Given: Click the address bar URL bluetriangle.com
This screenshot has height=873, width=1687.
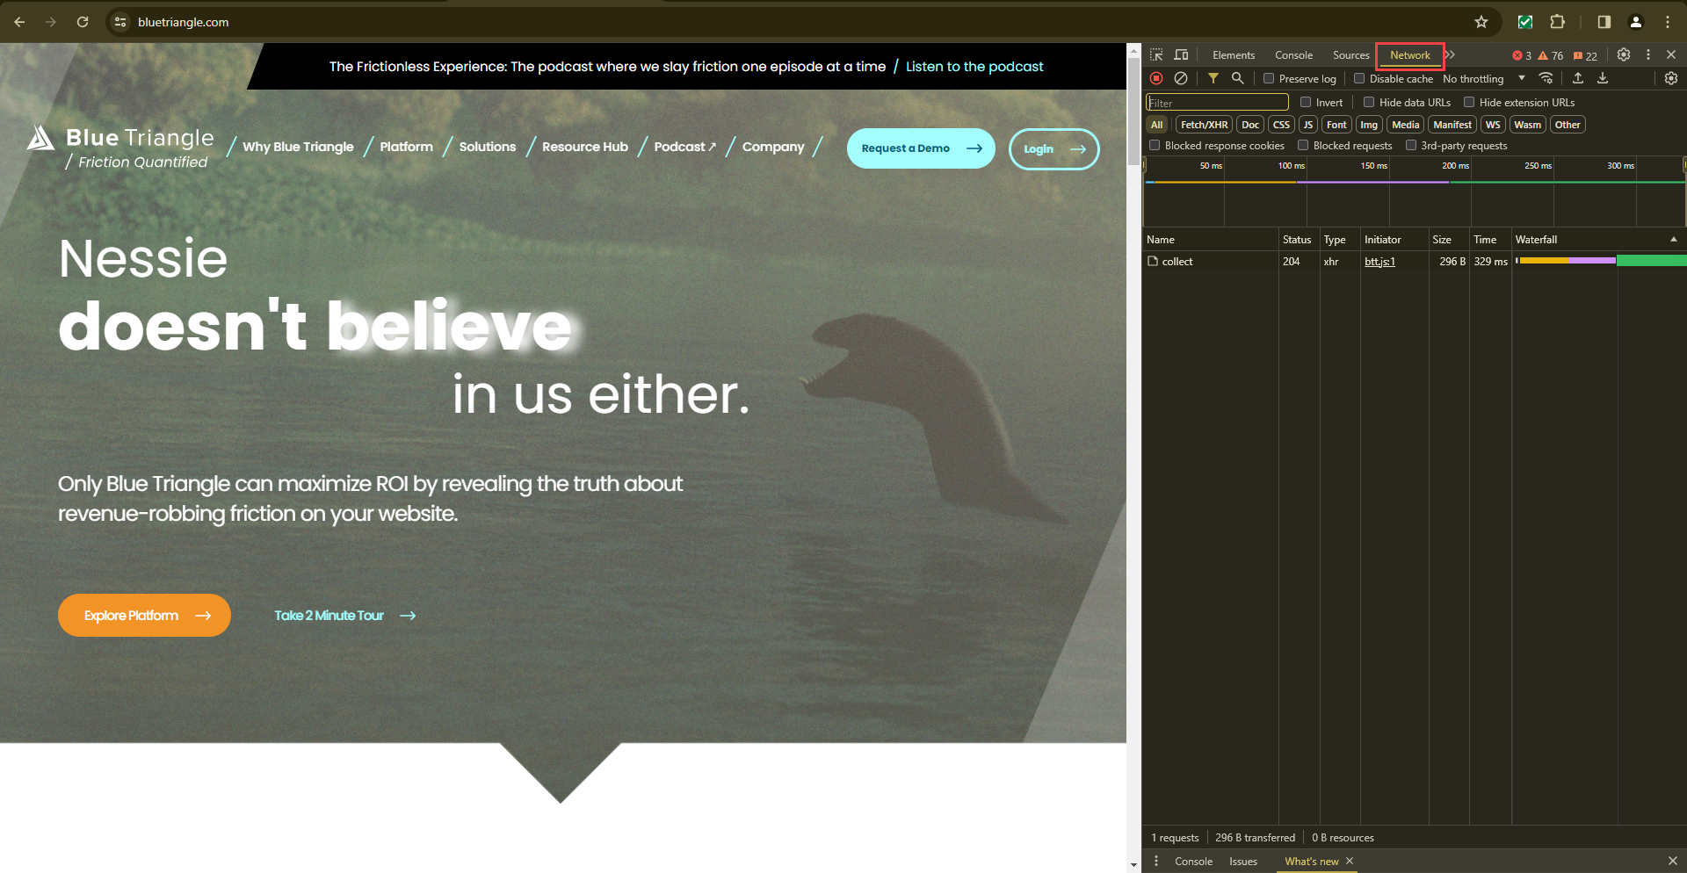Looking at the screenshot, I should tap(183, 22).
